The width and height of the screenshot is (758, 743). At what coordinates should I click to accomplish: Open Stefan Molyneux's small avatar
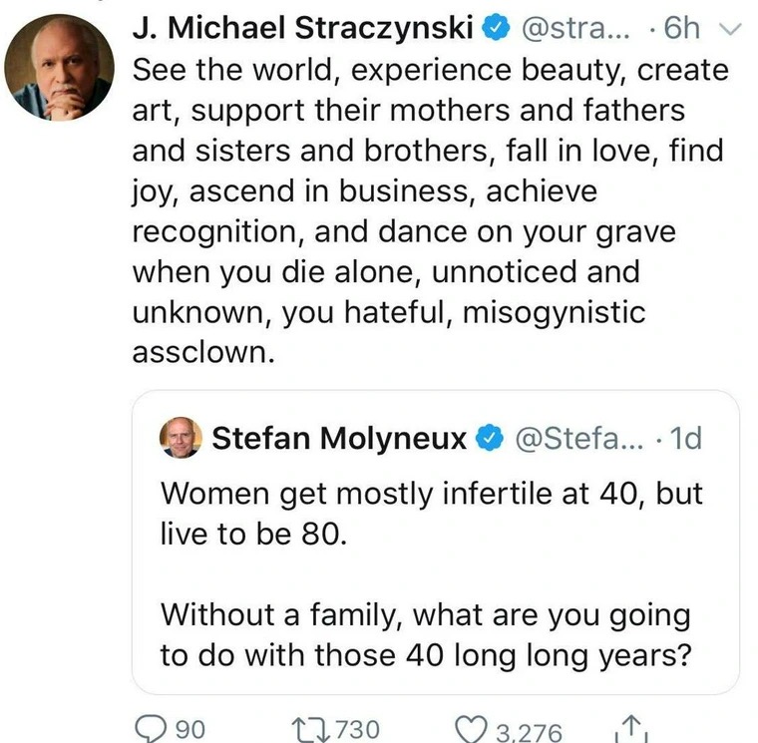pyautogui.click(x=181, y=438)
